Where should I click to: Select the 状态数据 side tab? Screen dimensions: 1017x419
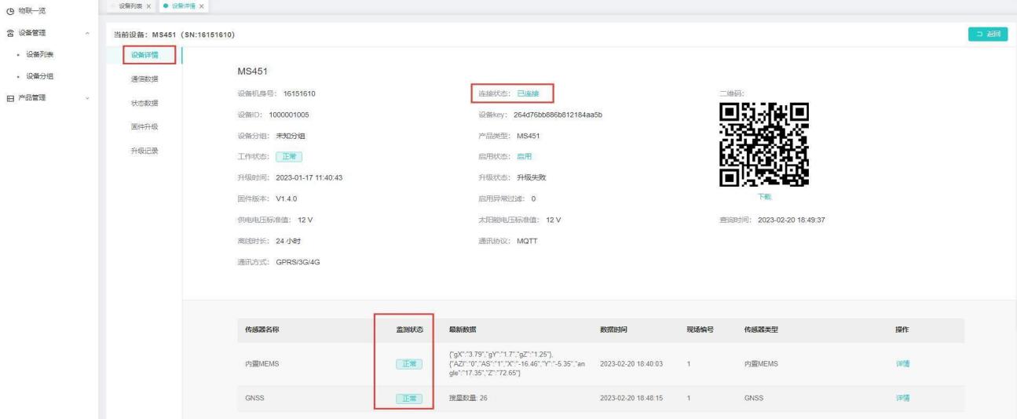pos(144,103)
